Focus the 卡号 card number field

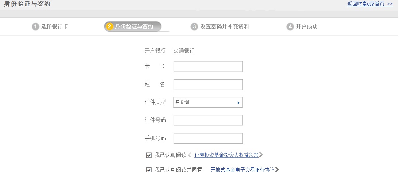(x=208, y=66)
